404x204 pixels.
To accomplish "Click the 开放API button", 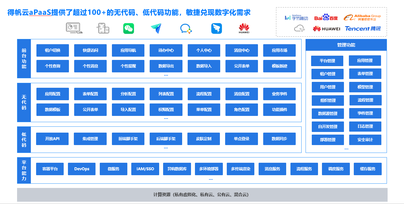I will (52, 139).
